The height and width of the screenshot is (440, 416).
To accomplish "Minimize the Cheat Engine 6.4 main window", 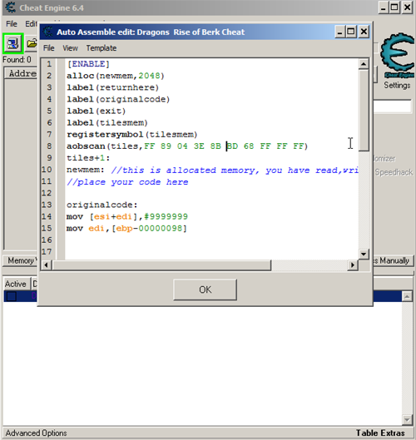I will pos(384,7).
